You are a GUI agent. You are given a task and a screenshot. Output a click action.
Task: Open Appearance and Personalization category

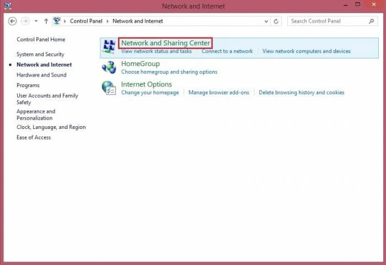36,115
